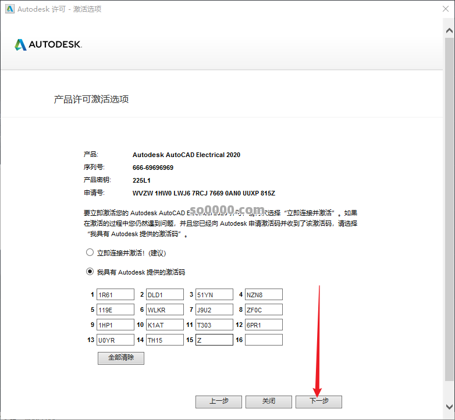Viewport: 455px width, 420px height.
Task: Click the 产品许可激活选项 heading
Action: [91, 99]
